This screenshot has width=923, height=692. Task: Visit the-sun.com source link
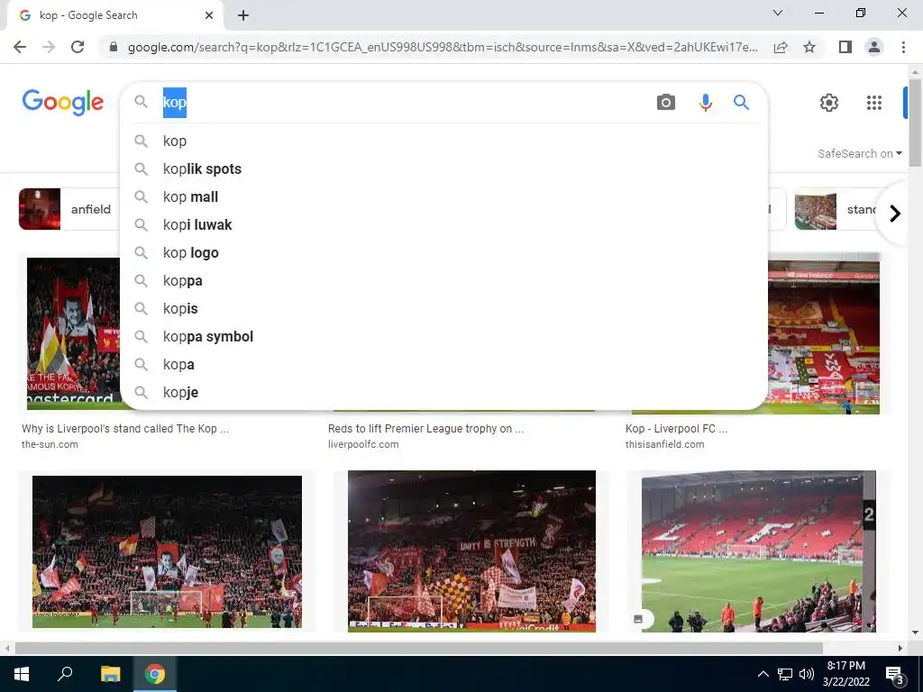click(50, 444)
